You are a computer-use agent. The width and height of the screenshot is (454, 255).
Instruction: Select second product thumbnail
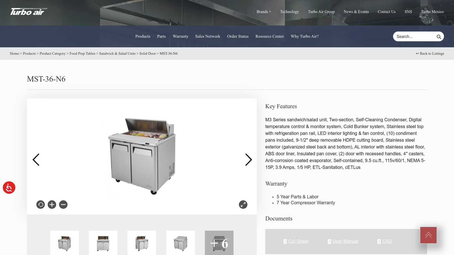pos(103,243)
